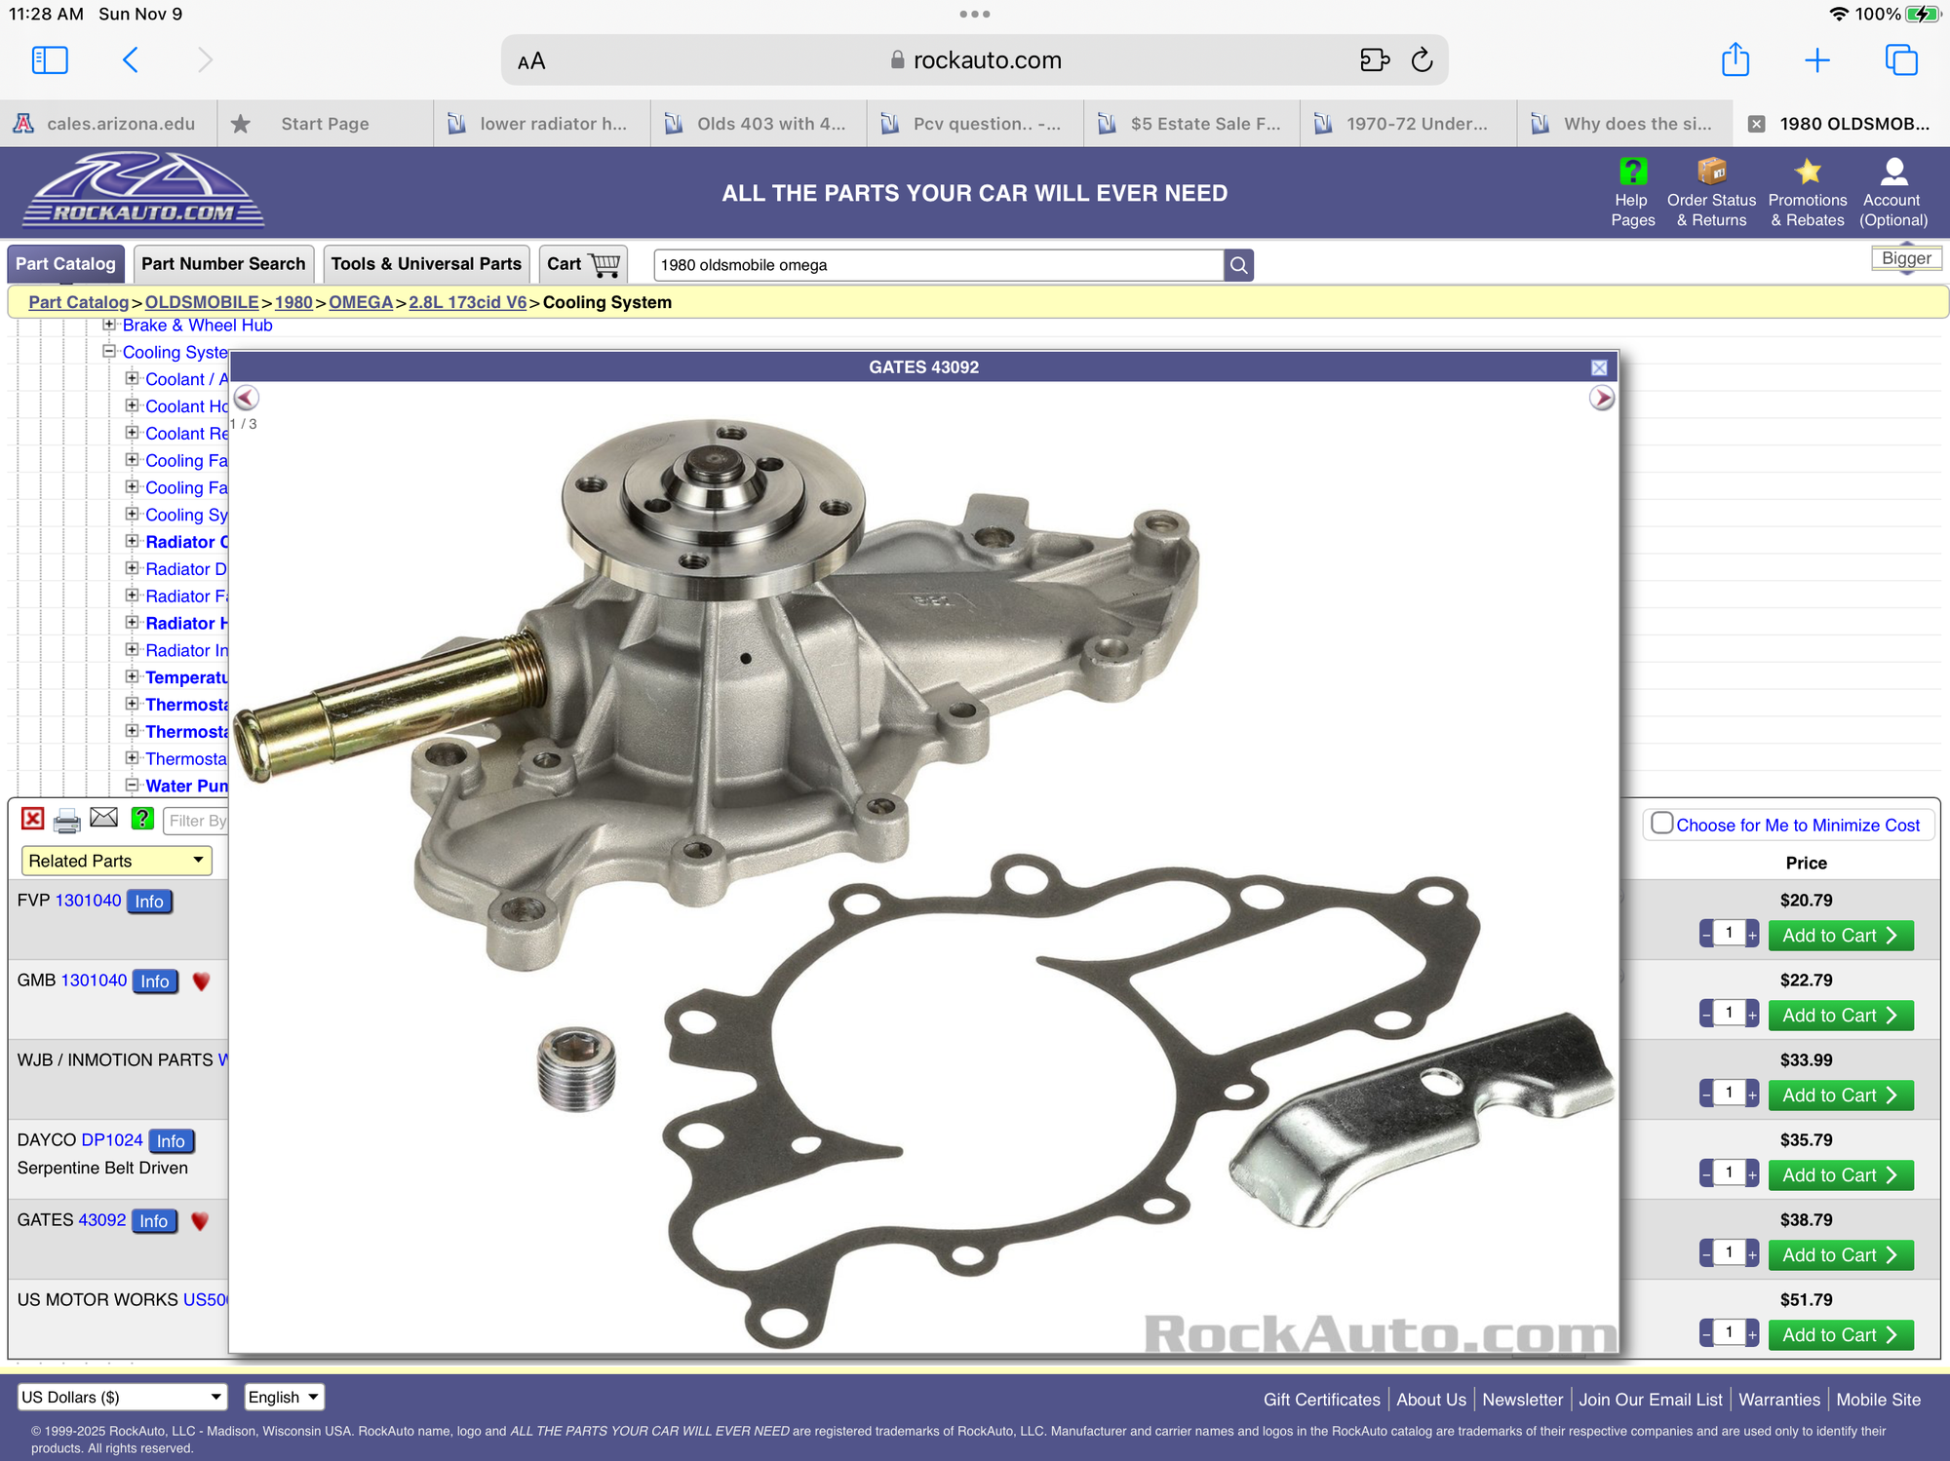The height and width of the screenshot is (1461, 1950).
Task: Open Tools & Universal Parts tab
Action: (426, 264)
